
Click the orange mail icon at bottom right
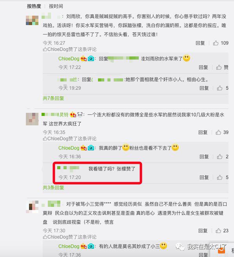[x=221, y=251]
